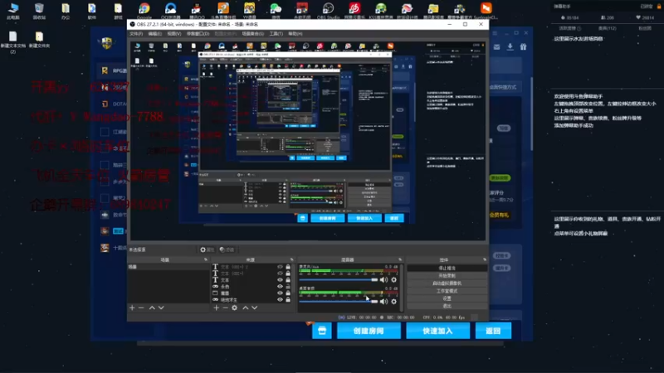
Task: Select the 网易云音乐 desktop shortcut
Action: [354, 11]
